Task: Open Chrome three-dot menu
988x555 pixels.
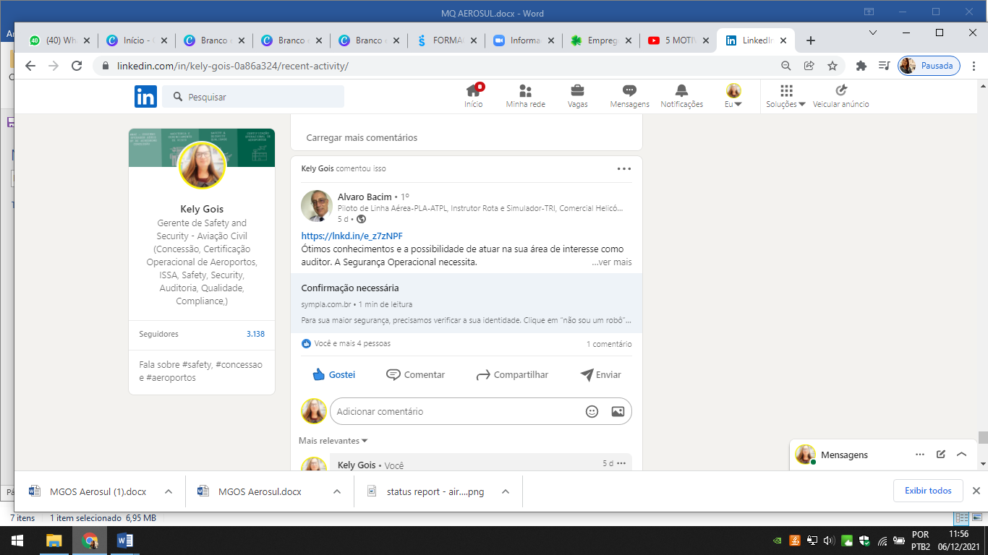Action: [974, 66]
